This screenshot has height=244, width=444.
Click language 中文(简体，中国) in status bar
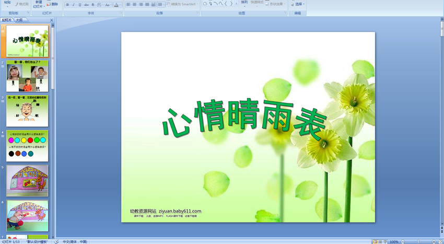75,242
